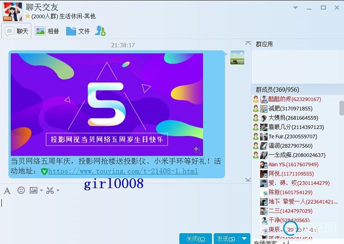Viewport: 344px width, 244px height.
Task: Click admin icon beside 一念成痴.
Action: coord(255,155)
